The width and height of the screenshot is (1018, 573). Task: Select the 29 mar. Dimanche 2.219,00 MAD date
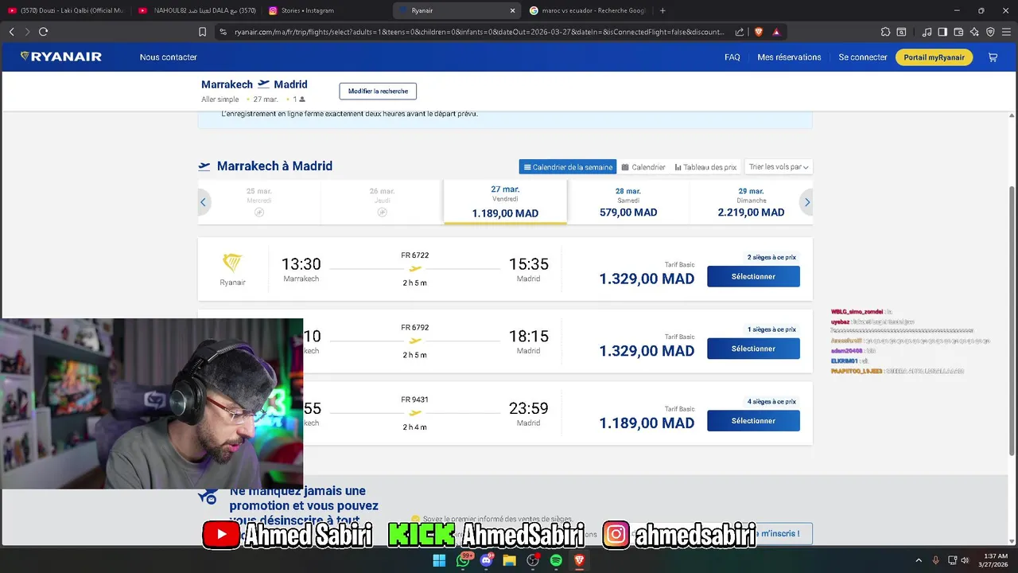point(751,201)
